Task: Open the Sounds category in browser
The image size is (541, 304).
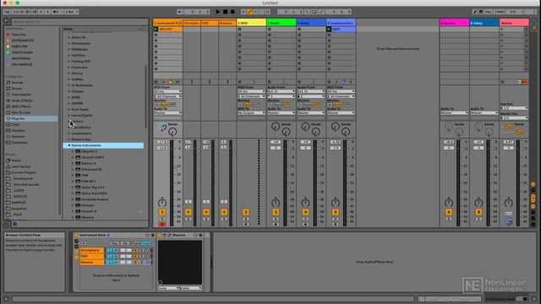Action: tap(17, 83)
